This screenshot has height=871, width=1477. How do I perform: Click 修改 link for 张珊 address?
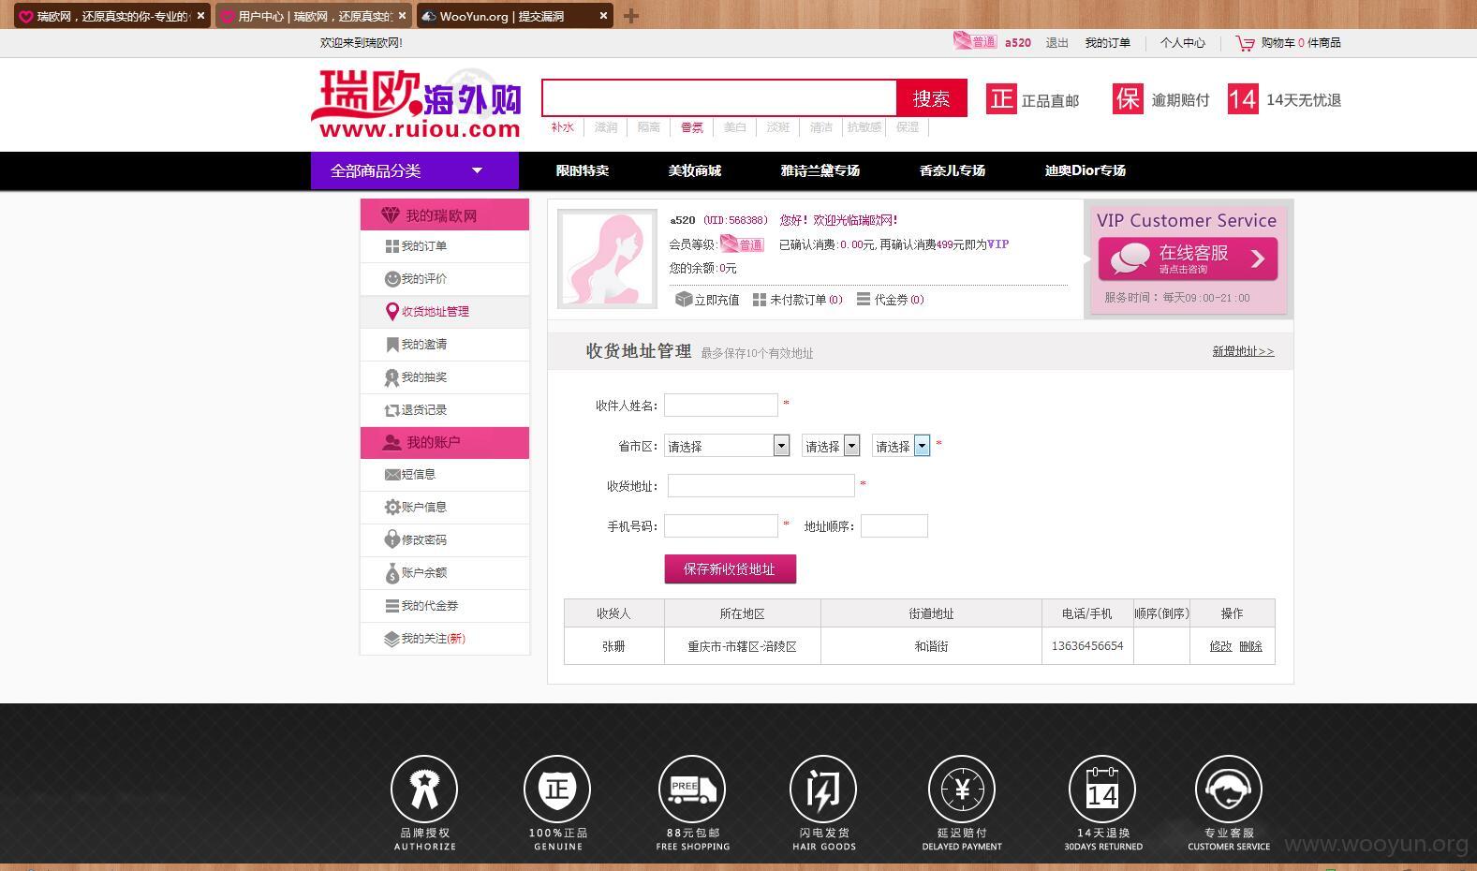point(1220,646)
